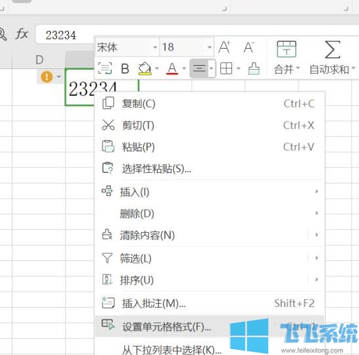Toggle Bold with the B button
The width and height of the screenshot is (359, 355).
click(x=125, y=68)
